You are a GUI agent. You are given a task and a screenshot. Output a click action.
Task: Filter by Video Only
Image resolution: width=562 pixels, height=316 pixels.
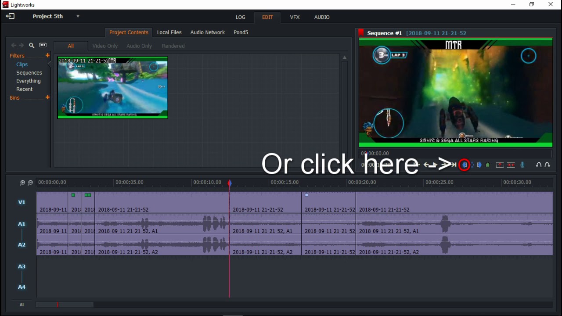pyautogui.click(x=105, y=46)
